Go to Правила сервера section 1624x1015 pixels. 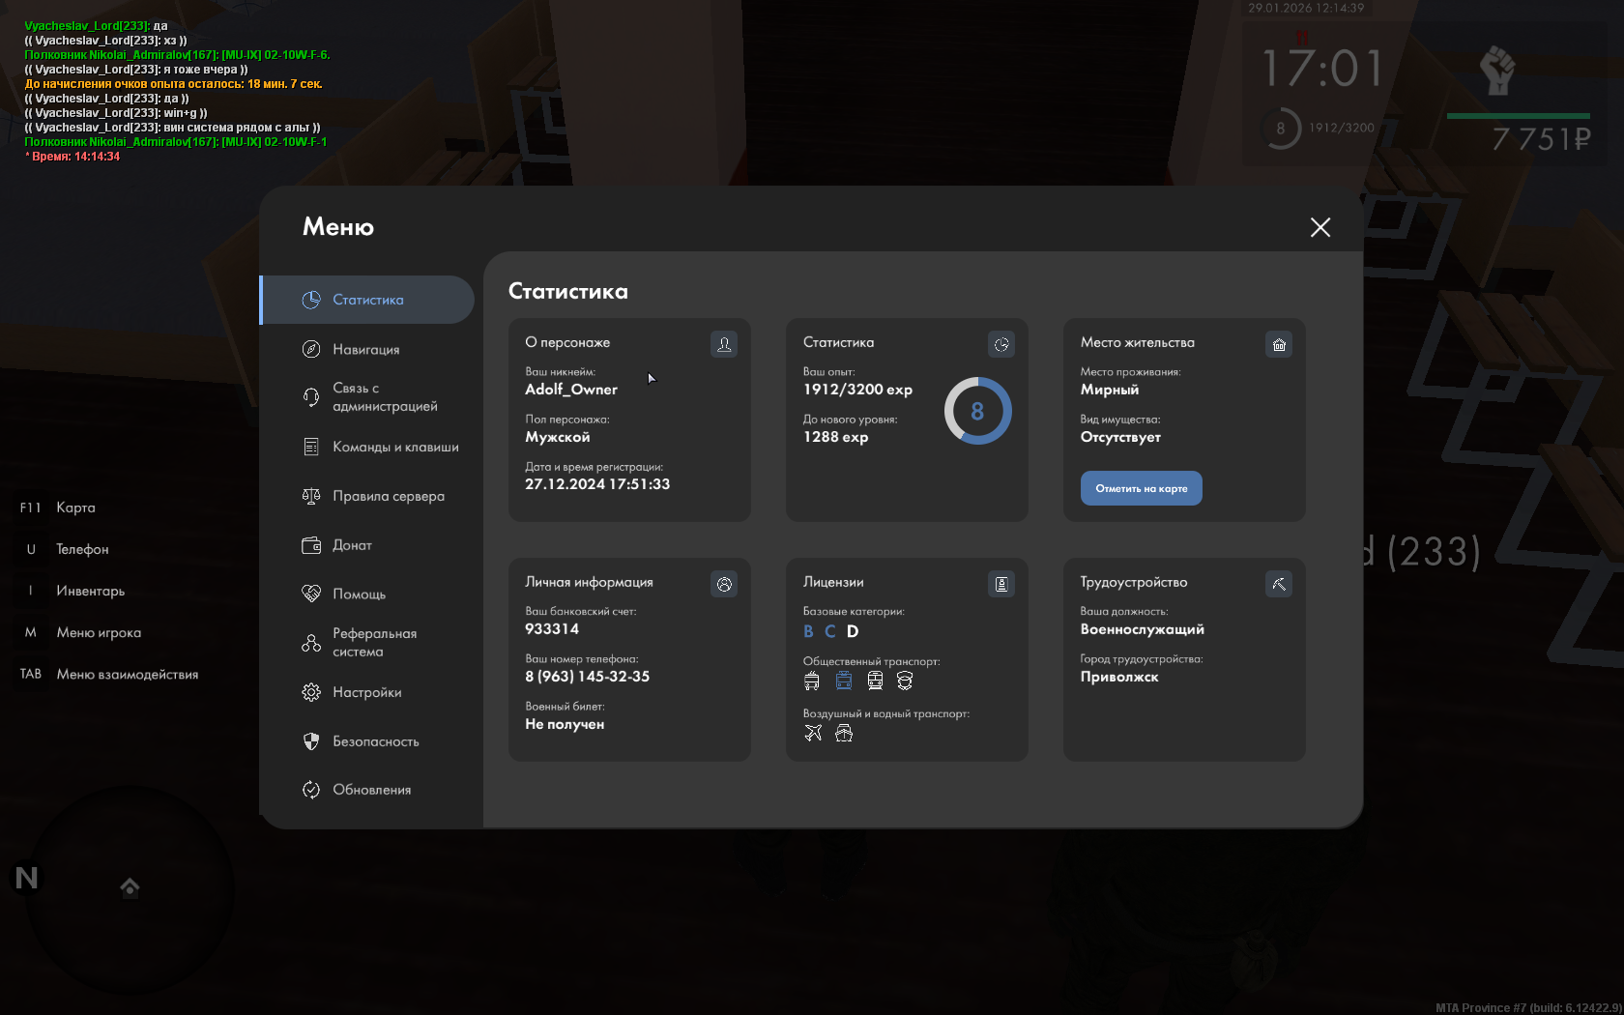(x=388, y=496)
